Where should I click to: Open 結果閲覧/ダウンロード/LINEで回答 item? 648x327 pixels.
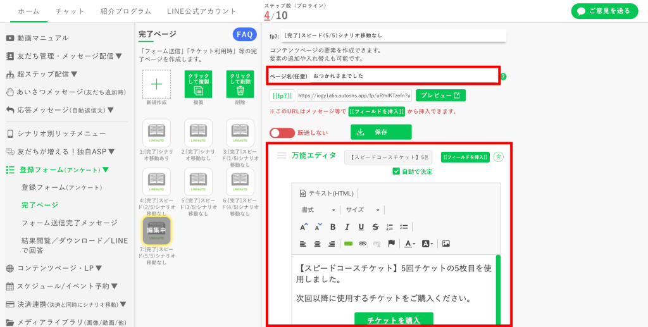pos(75,245)
